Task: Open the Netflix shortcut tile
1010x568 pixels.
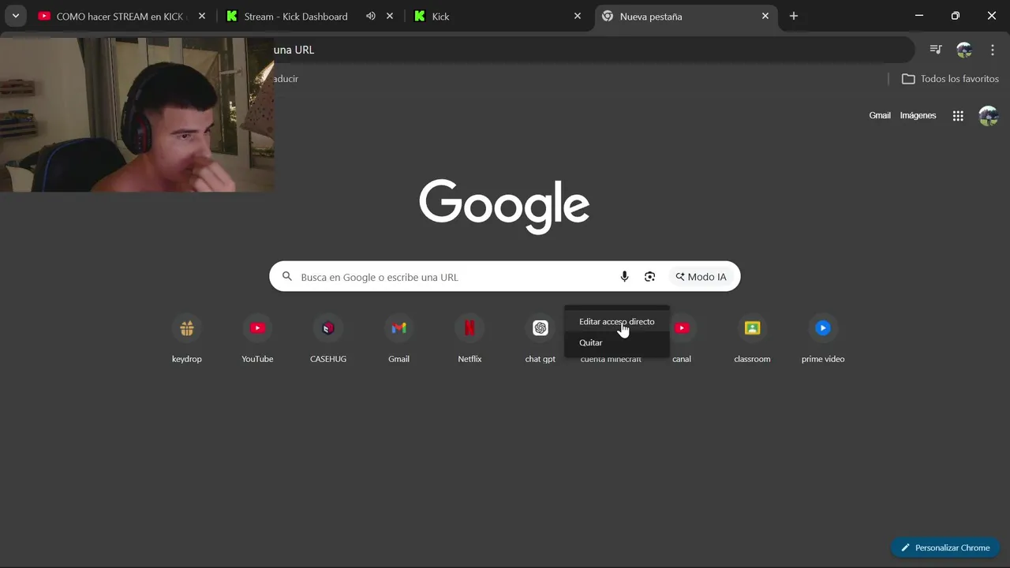Action: pyautogui.click(x=469, y=337)
